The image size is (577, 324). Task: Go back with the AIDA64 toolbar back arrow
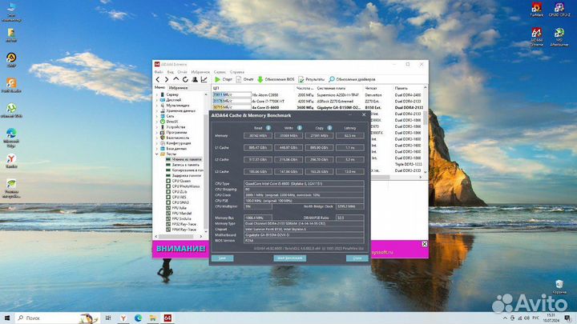pos(158,79)
